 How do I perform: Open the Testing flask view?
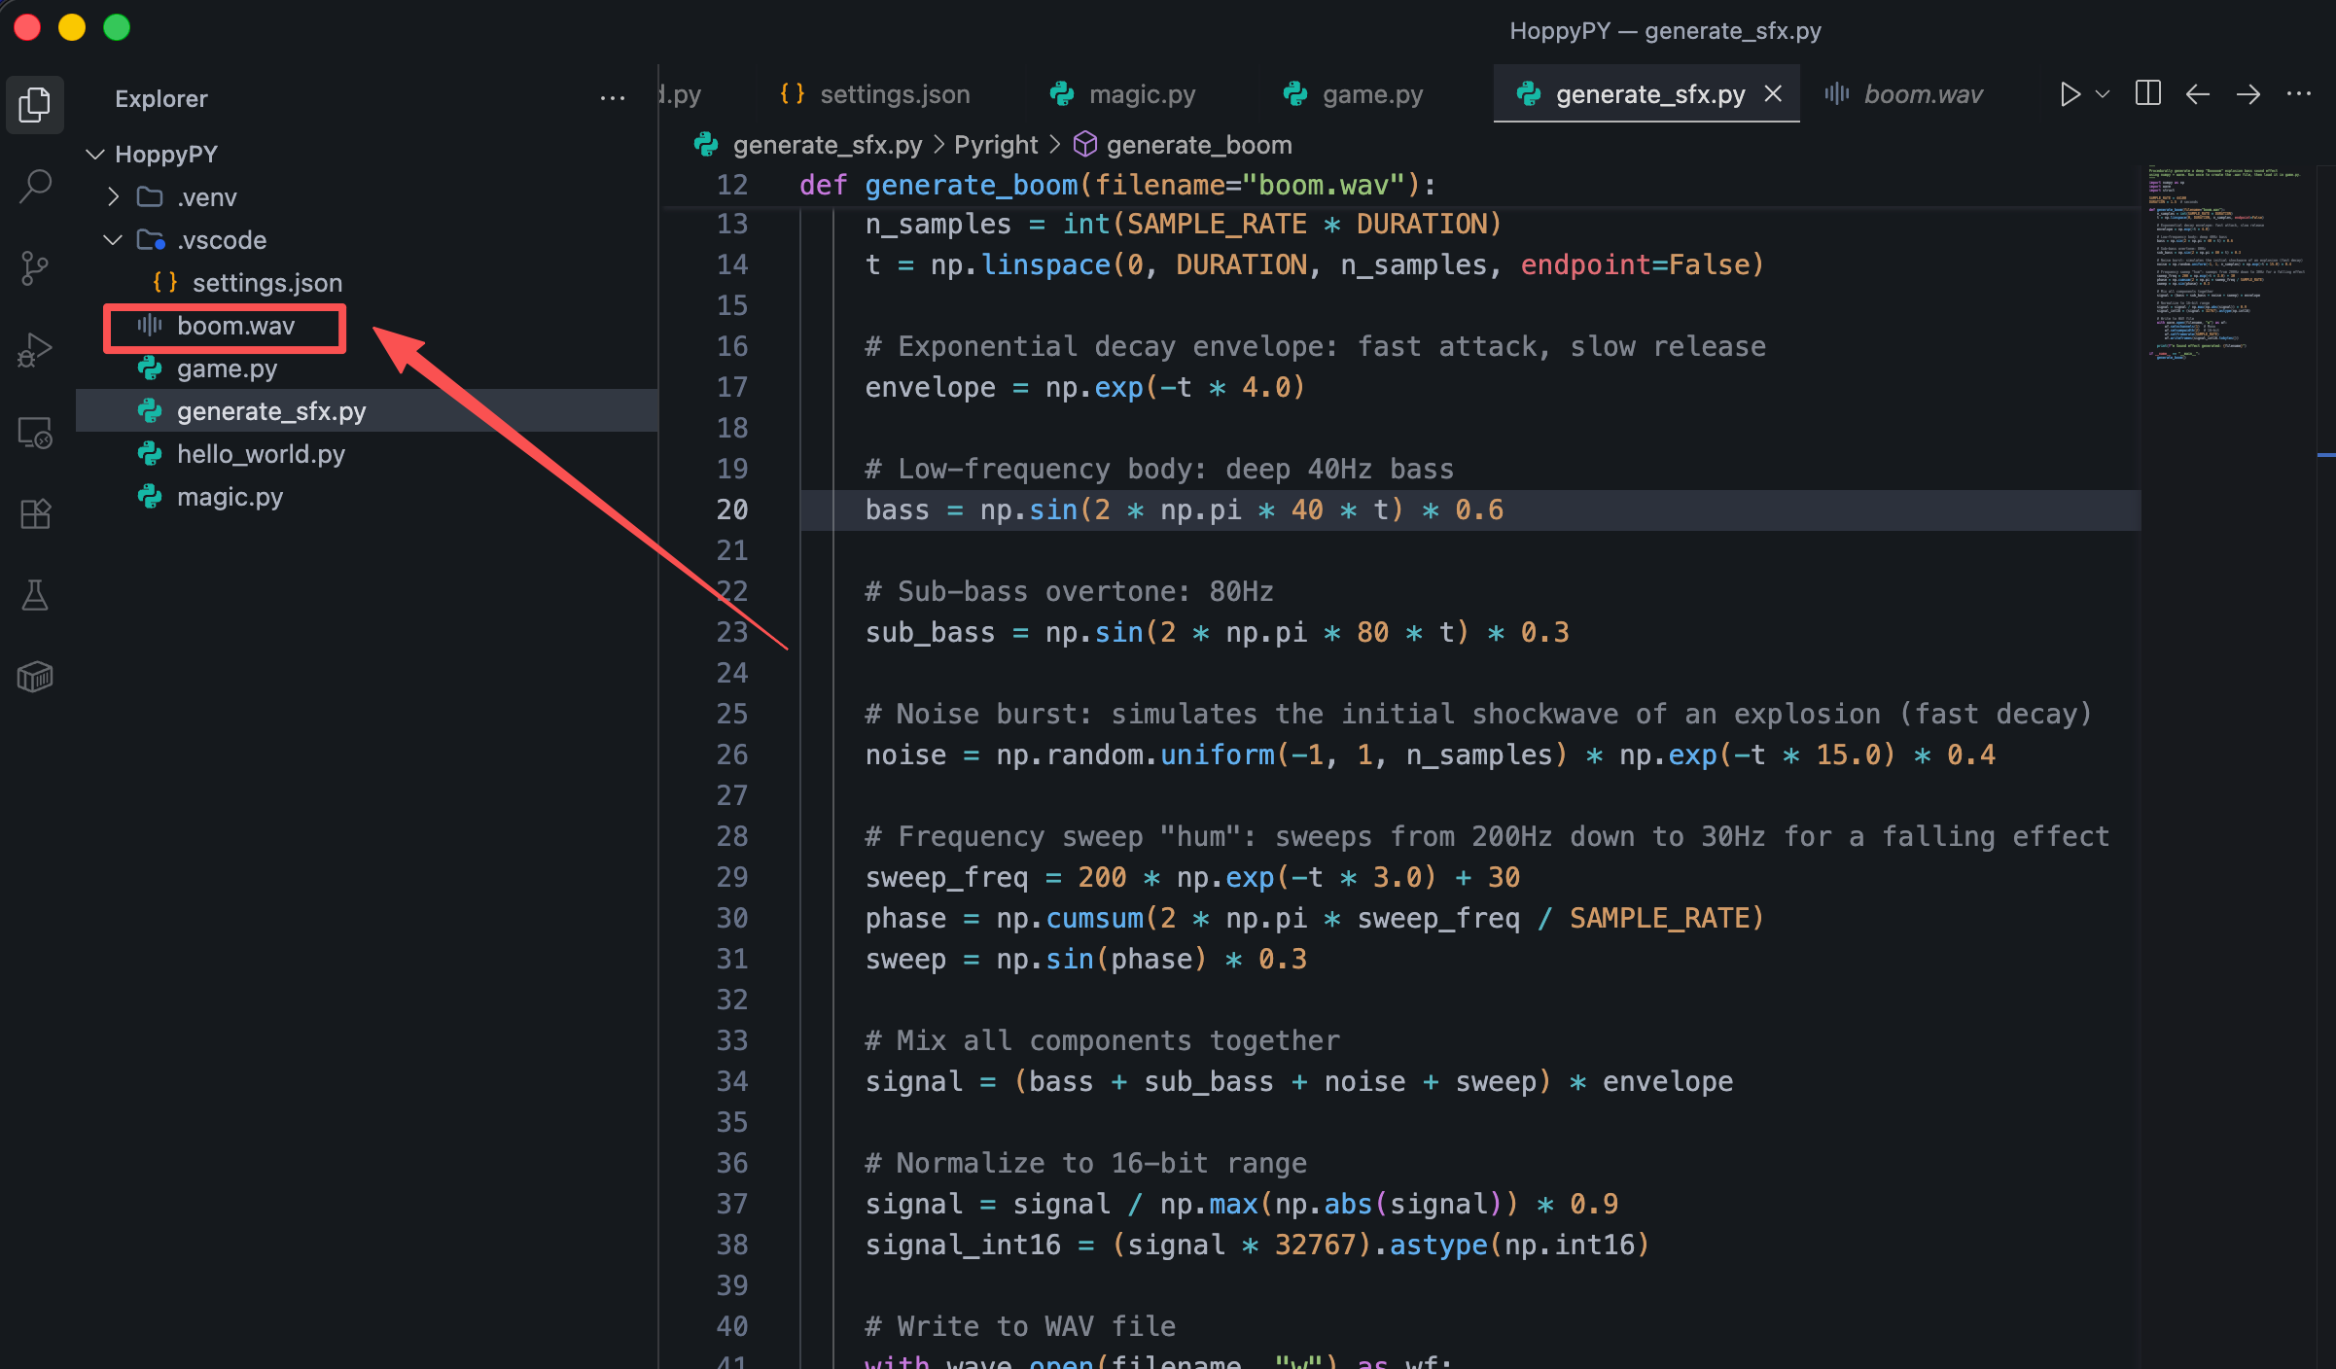(x=35, y=595)
